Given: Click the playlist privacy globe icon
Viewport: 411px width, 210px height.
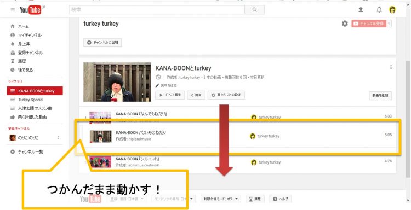Looking at the screenshot, I should coord(158,77).
